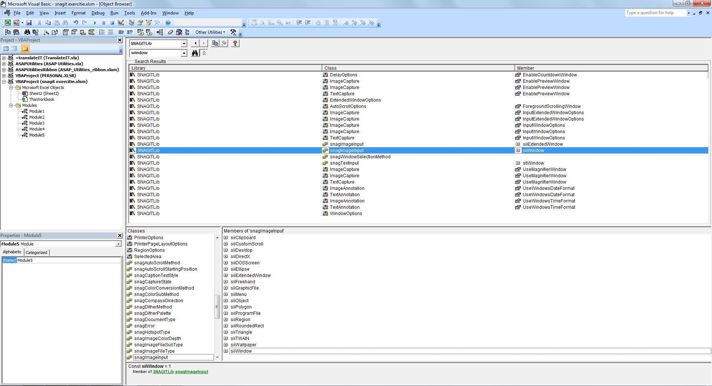Expand the ASAPUtilities project node
Viewport: 712px width, 386px height.
pos(4,64)
